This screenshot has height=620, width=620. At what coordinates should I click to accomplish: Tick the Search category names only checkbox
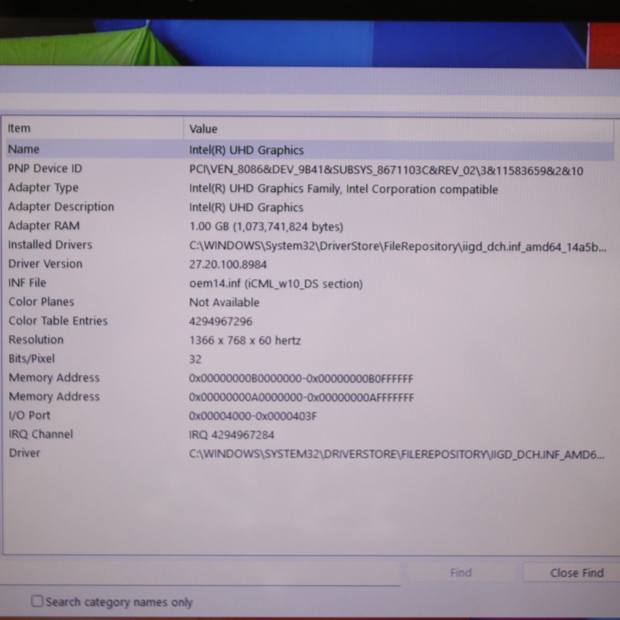coord(37,601)
